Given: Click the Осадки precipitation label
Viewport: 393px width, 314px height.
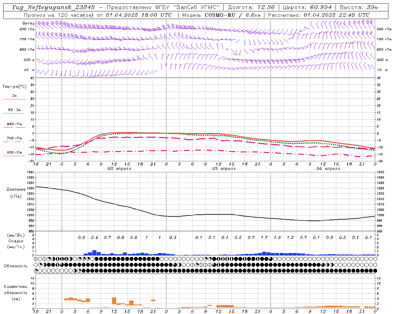Looking at the screenshot, I should tap(16, 241).
